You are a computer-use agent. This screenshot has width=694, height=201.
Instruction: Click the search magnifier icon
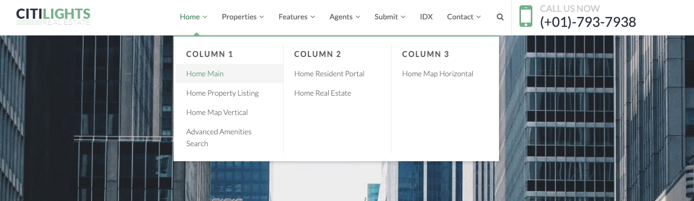pyautogui.click(x=500, y=17)
